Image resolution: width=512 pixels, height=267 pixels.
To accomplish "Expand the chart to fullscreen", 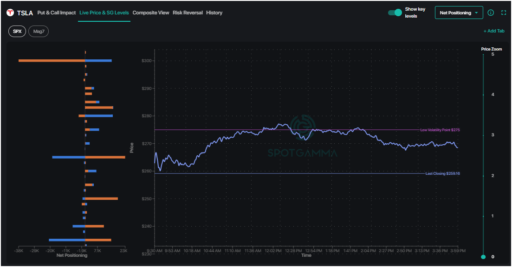I will point(504,13).
